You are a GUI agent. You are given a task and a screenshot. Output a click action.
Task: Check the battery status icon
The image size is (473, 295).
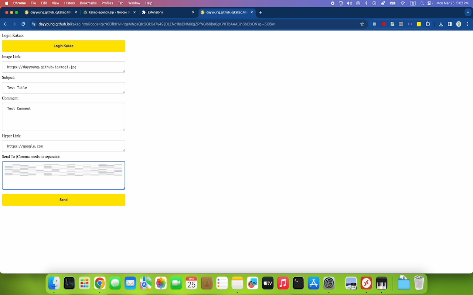[393, 3]
